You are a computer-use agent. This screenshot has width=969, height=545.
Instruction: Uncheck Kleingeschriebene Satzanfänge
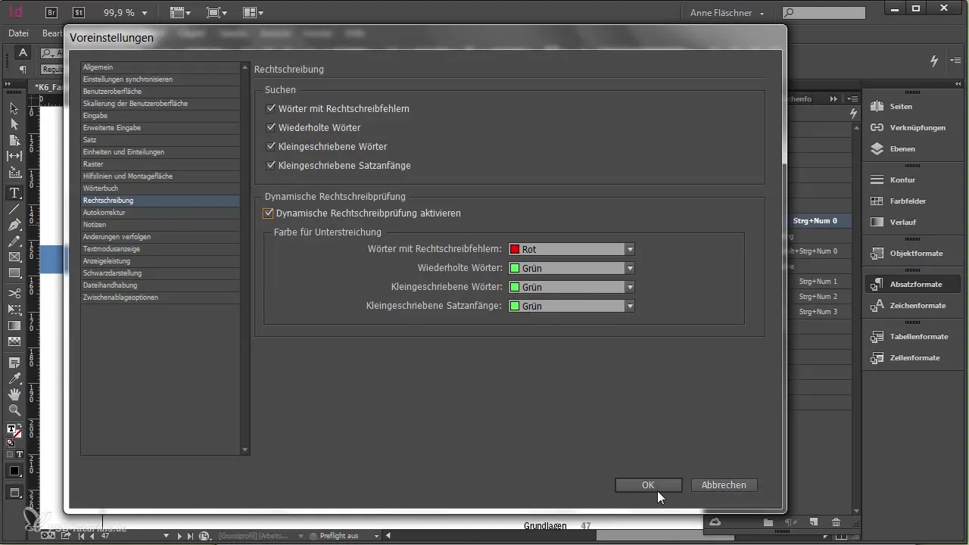(271, 165)
